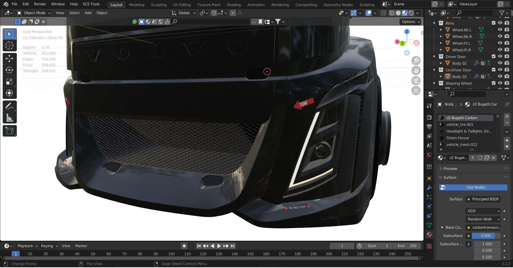This screenshot has width=513, height=268.
Task: Select the Annotate tool
Action: click(10, 106)
